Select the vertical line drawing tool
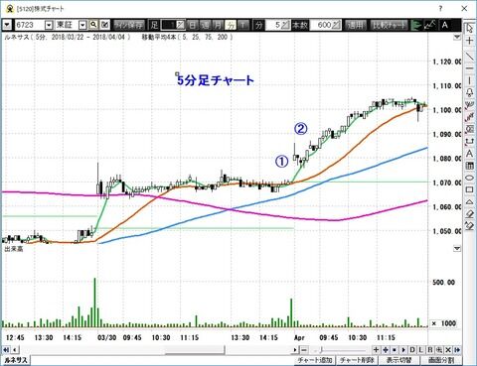The image size is (477, 366). [x=469, y=80]
